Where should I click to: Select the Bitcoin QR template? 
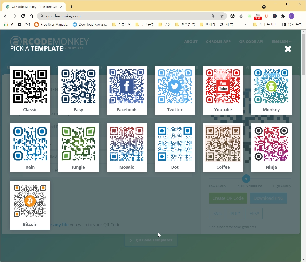tap(30, 205)
